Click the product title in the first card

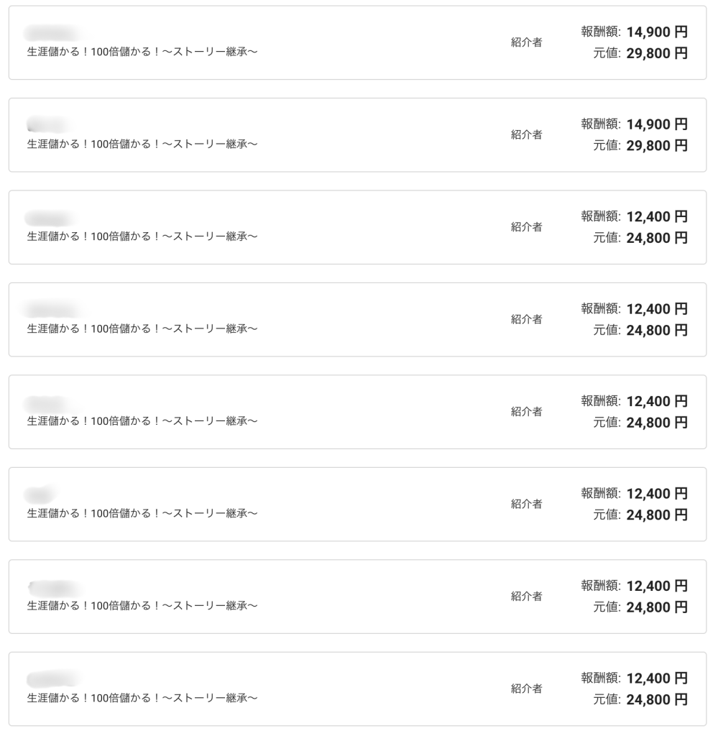click(142, 52)
